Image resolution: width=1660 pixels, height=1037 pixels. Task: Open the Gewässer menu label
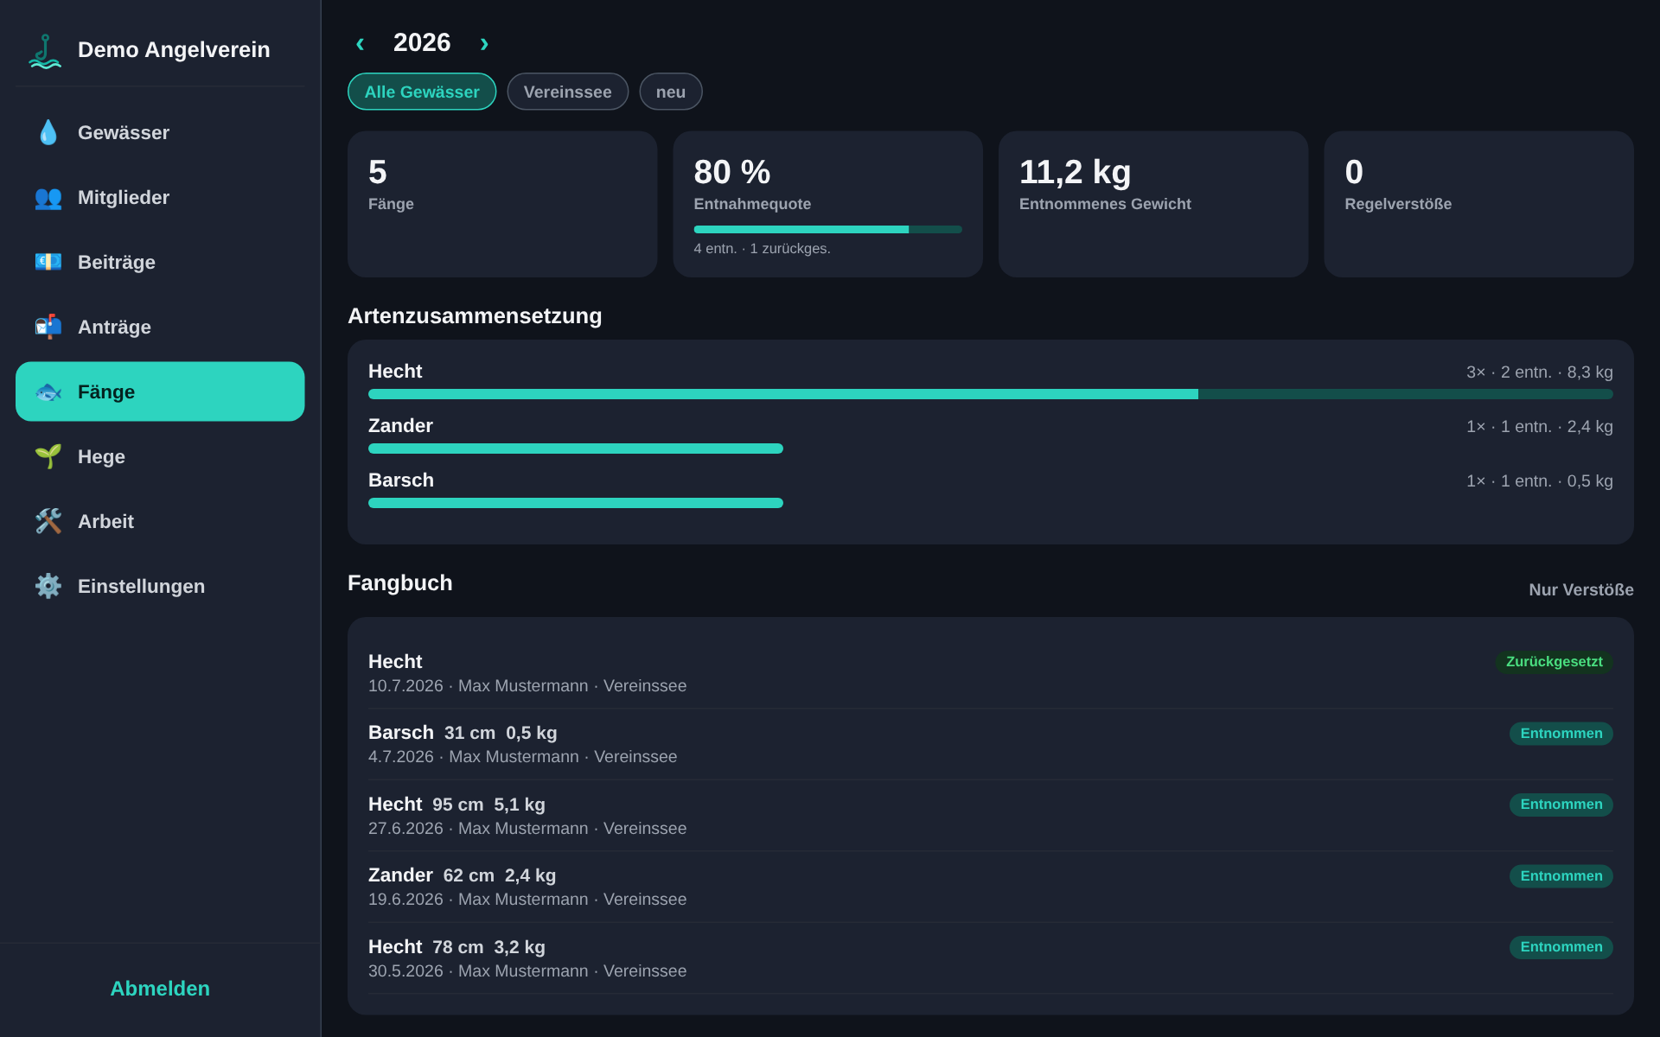coord(124,132)
